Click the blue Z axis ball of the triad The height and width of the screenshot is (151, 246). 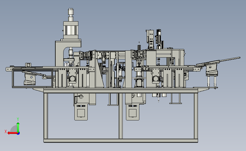tap(18, 133)
